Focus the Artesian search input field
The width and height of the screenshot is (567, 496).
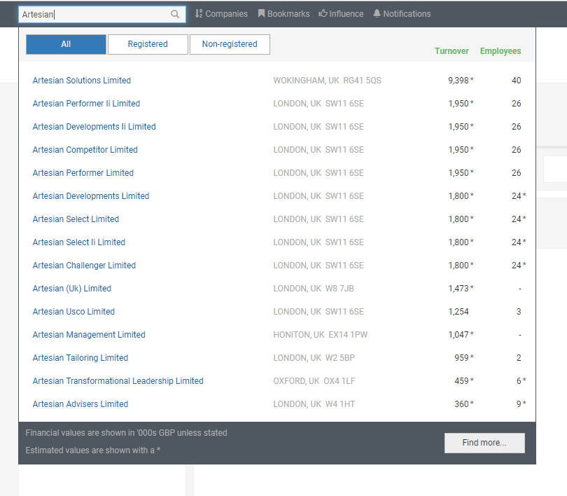coord(94,14)
